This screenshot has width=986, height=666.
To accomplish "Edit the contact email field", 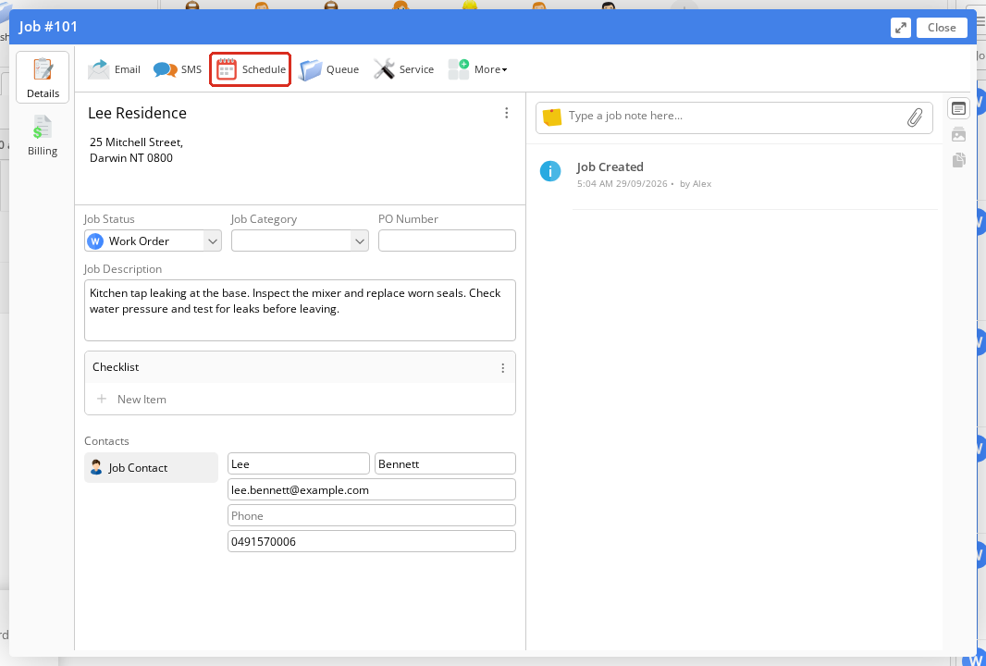I will pos(372,490).
